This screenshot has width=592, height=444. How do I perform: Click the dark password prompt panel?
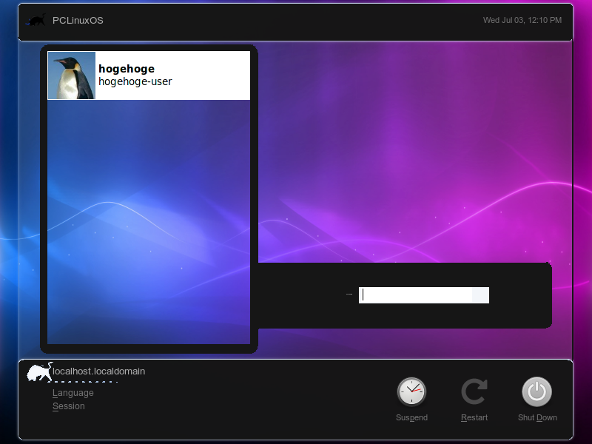pos(311,295)
